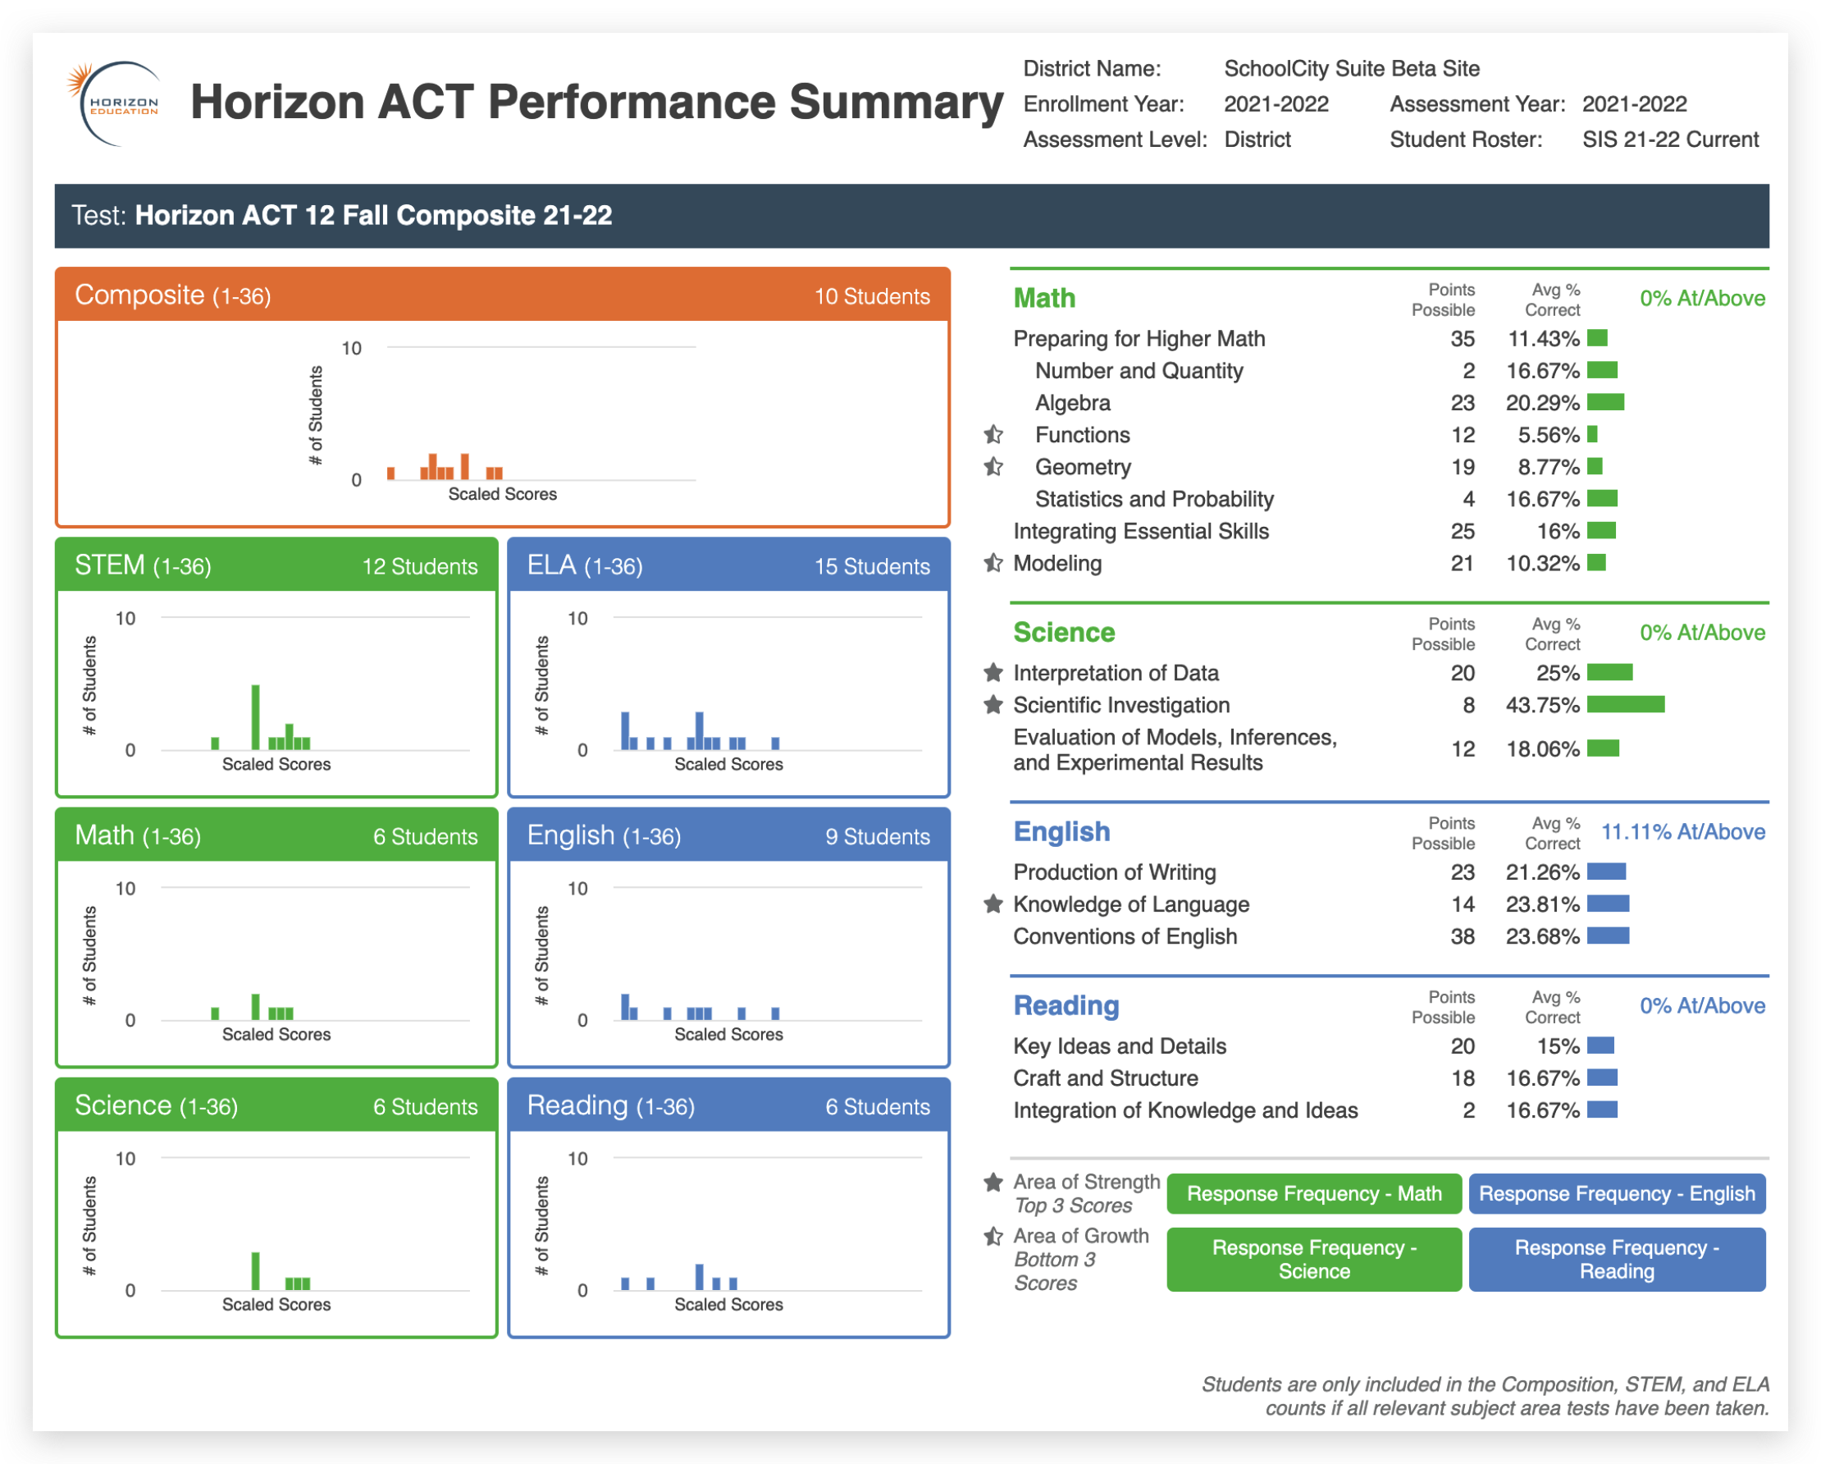Click the Reading scaled scores histogram
1821x1464 pixels.
coord(729,1232)
